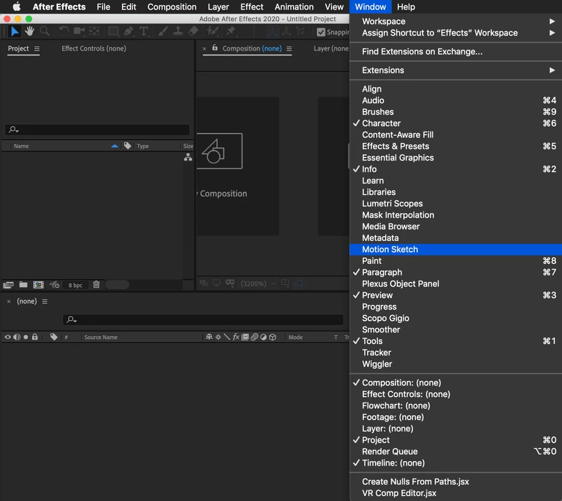Viewport: 562px width, 501px height.
Task: Select the Horizontal Type tool
Action: (144, 31)
